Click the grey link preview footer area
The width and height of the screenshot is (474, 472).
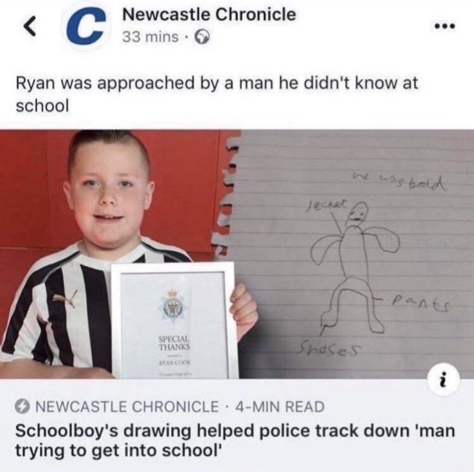237,425
